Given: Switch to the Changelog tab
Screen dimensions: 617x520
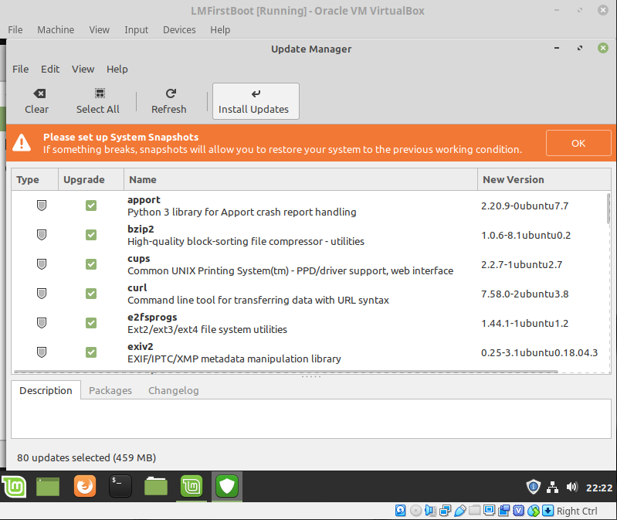Looking at the screenshot, I should (x=174, y=390).
